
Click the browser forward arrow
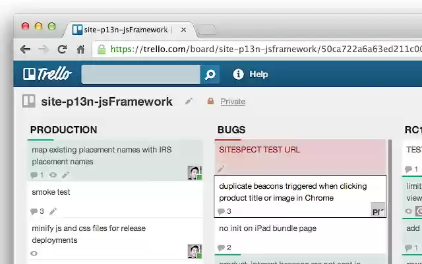pyautogui.click(x=44, y=49)
